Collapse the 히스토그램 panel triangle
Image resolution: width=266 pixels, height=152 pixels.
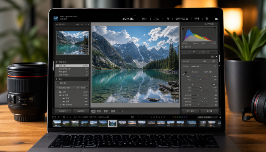click(216, 24)
